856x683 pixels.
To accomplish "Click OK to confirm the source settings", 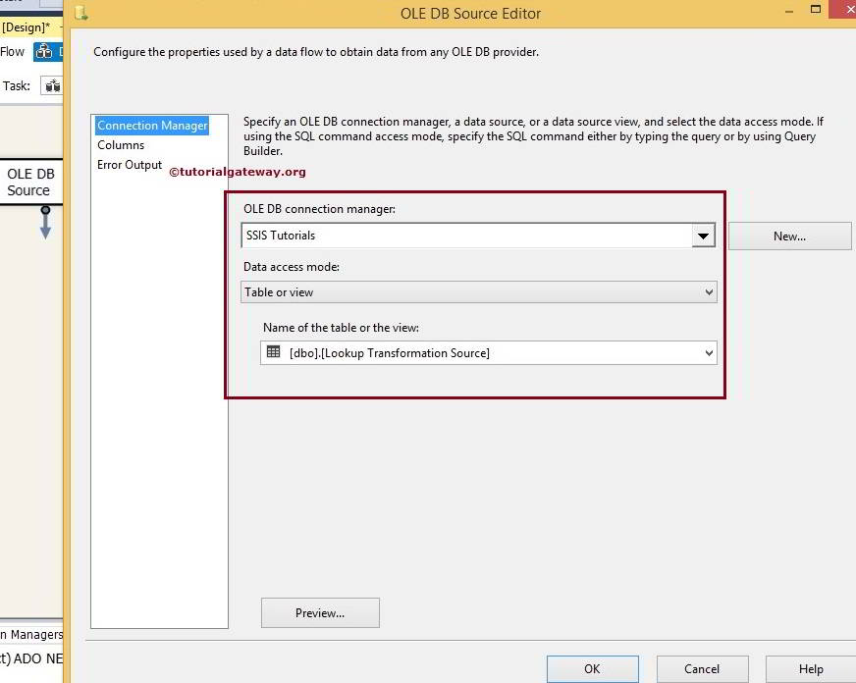I will 592,667.
